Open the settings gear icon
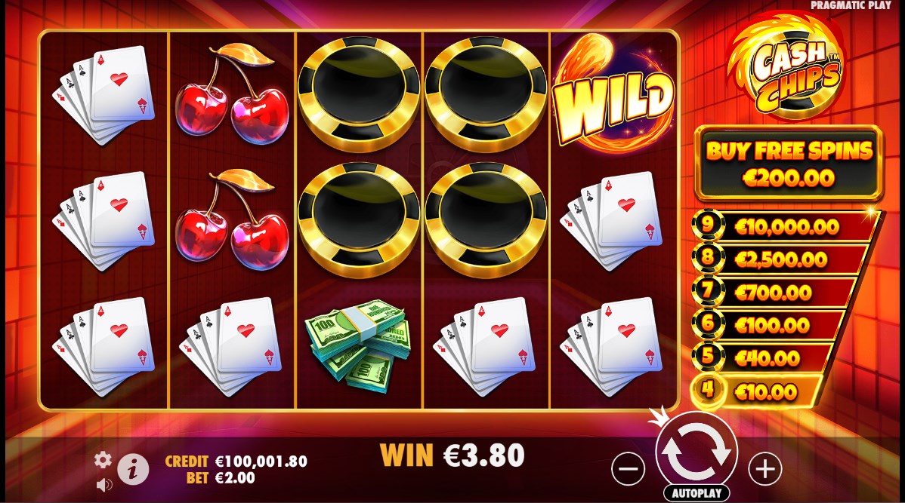The image size is (905, 503). [103, 460]
